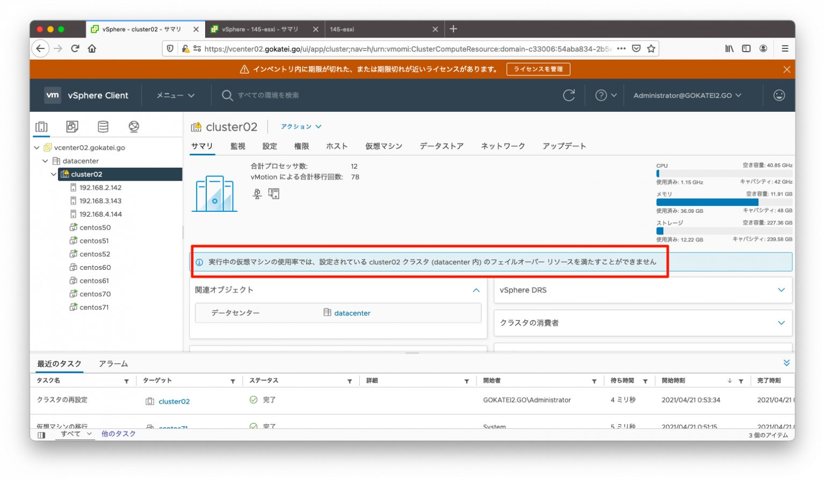Open the Administrator@GOKATEI2.GO user menu
825x480 pixels.
(687, 95)
